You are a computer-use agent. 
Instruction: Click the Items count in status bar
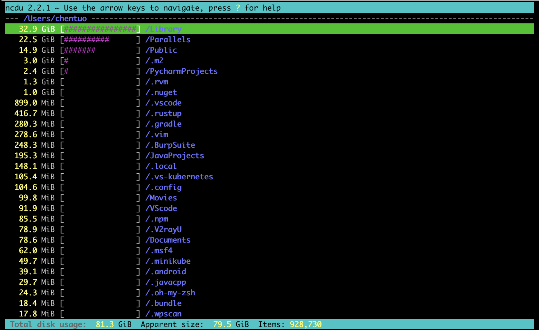point(305,324)
